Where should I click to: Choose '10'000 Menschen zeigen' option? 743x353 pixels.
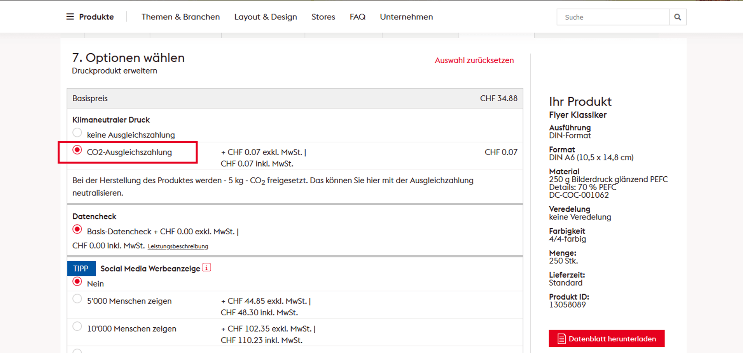pyautogui.click(x=77, y=327)
